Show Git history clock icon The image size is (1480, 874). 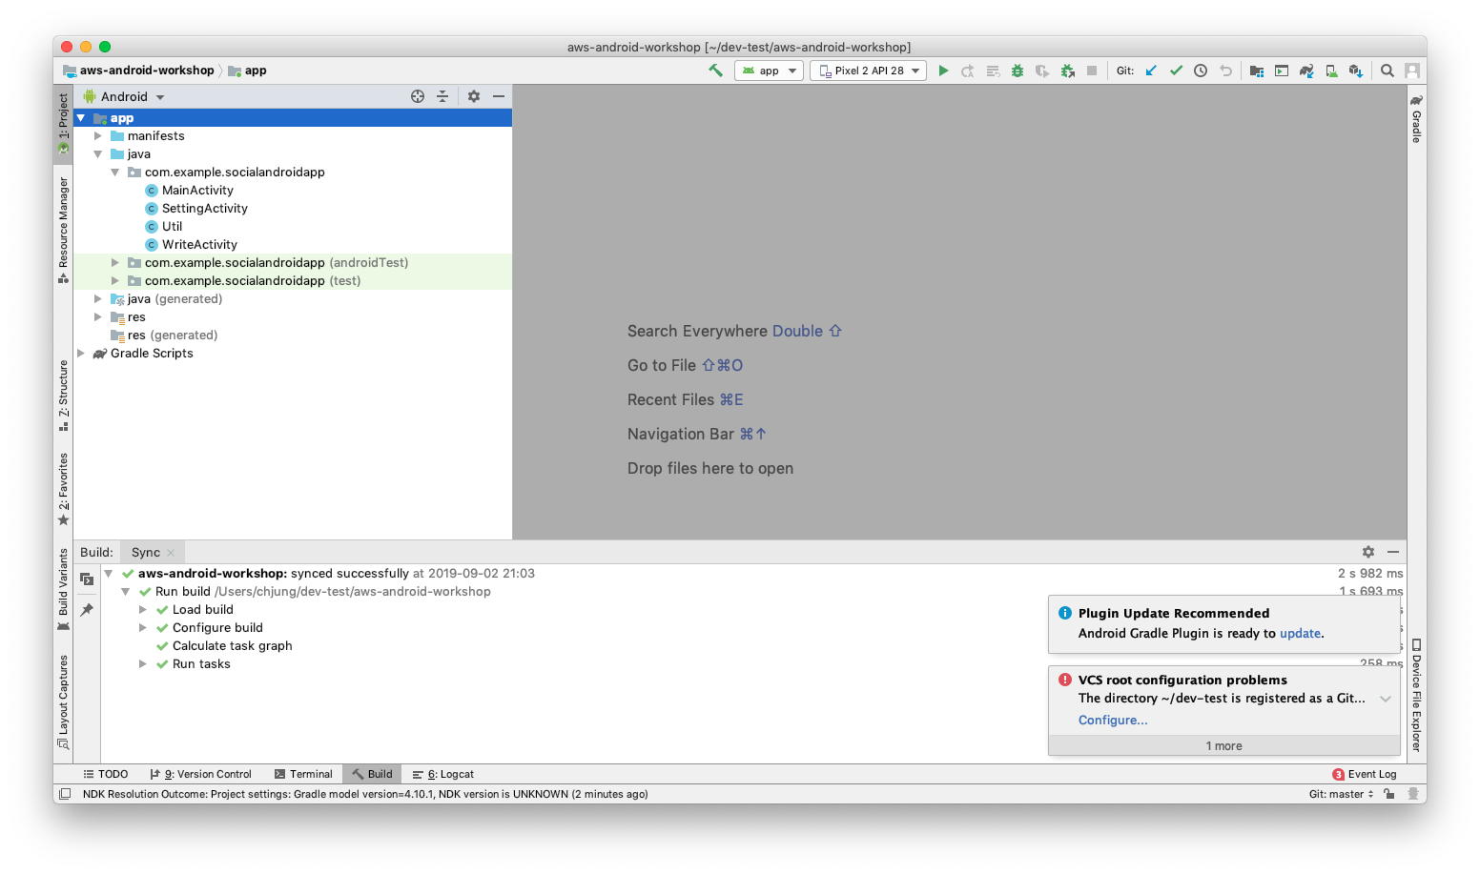1201,71
